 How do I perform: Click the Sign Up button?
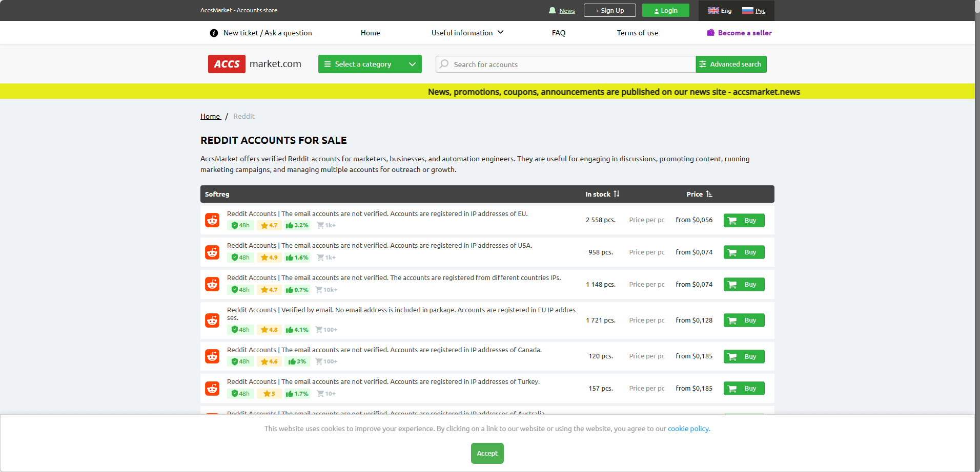tap(610, 10)
